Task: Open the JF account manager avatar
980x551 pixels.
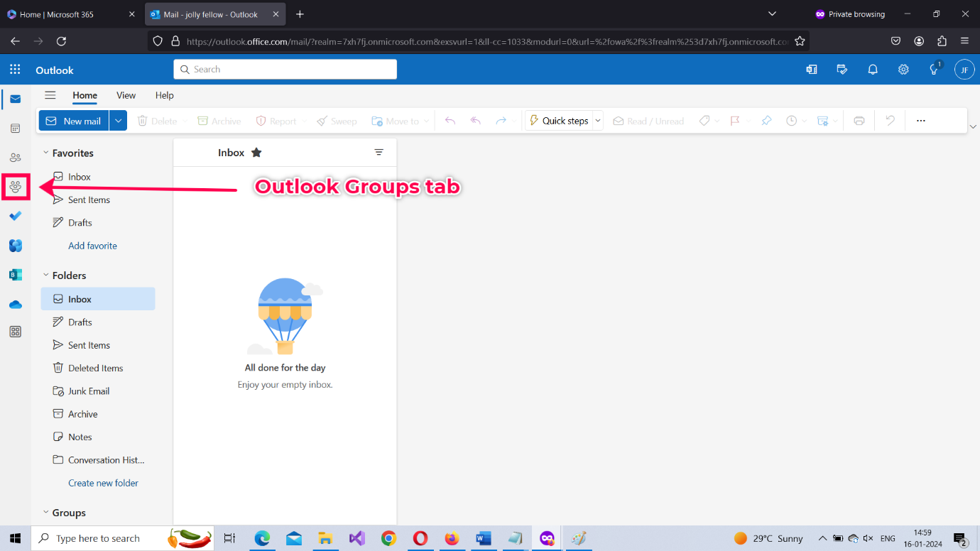Action: coord(964,70)
